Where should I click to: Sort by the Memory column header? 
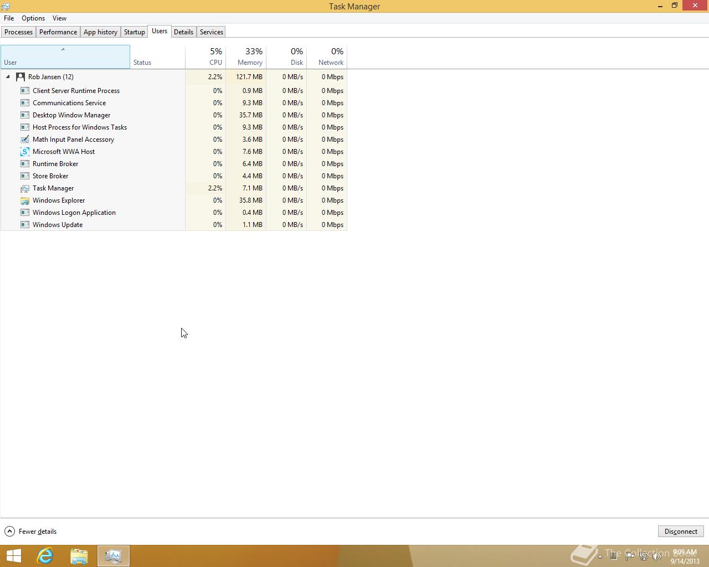(246, 57)
